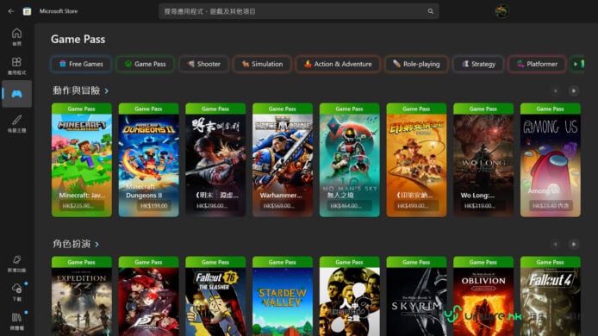The height and width of the screenshot is (336, 598).
Task: Click the HK$199.00 price on Dungeons II
Action: pos(154,206)
